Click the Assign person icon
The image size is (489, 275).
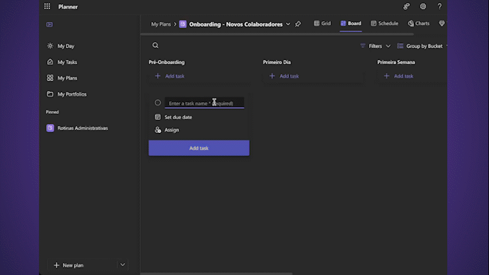click(158, 130)
